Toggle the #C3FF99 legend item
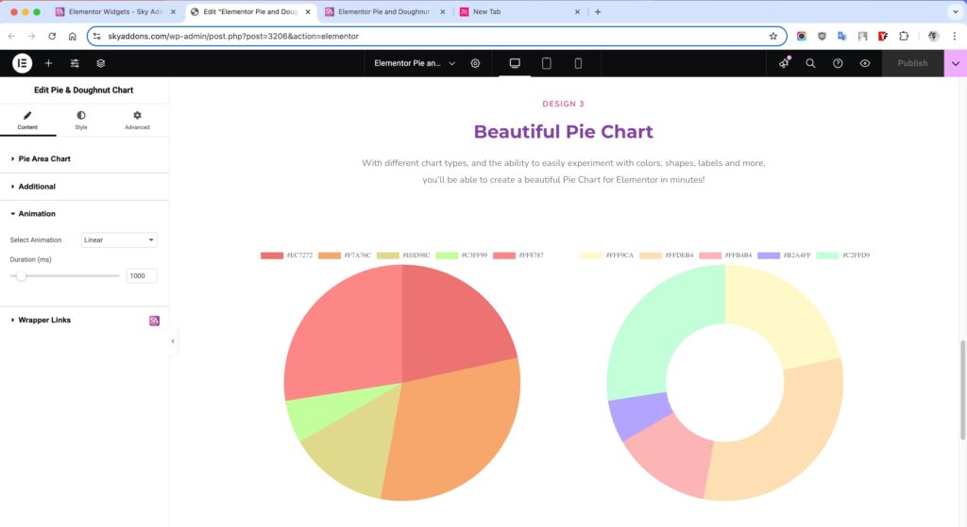Viewport: 967px width, 527px height. [461, 255]
